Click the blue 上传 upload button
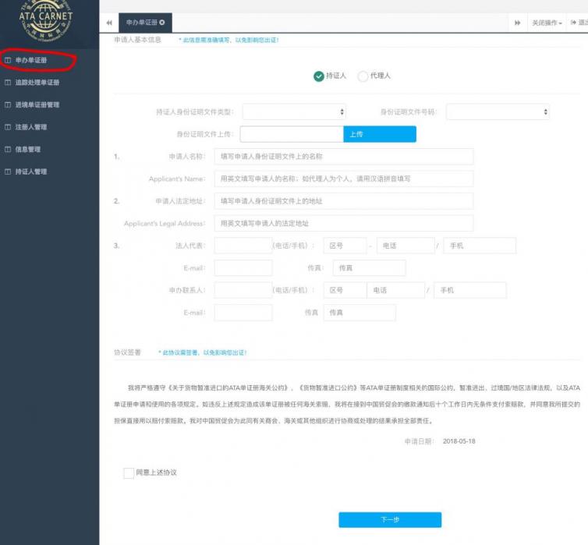 pos(380,134)
